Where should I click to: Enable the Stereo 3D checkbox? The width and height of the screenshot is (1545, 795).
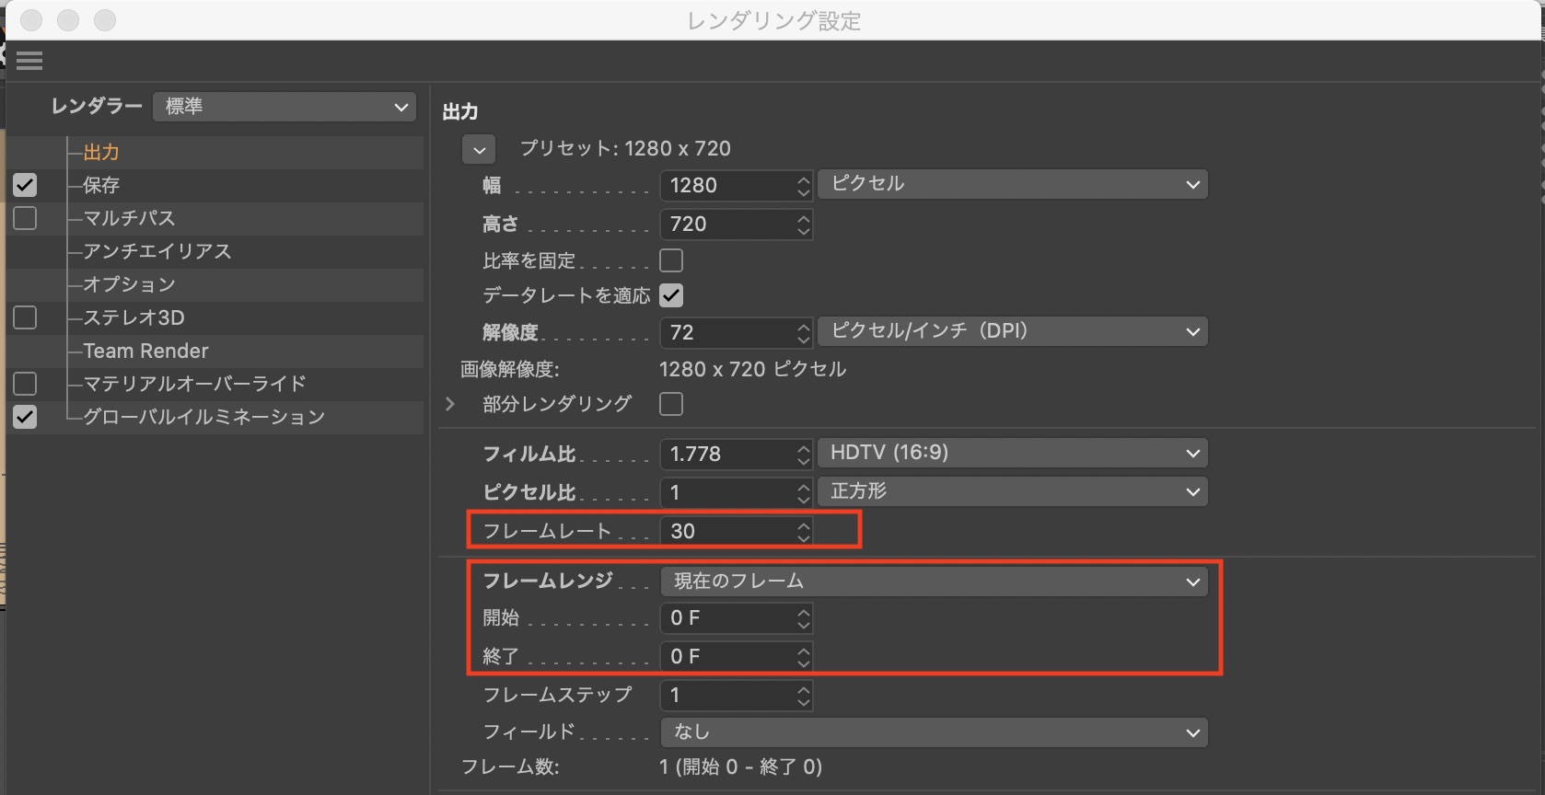[25, 317]
